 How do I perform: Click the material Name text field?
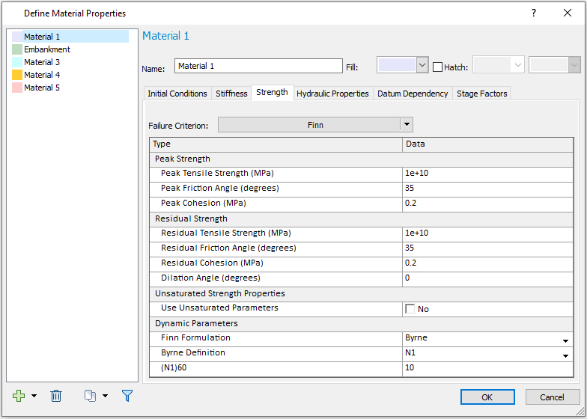pos(258,66)
